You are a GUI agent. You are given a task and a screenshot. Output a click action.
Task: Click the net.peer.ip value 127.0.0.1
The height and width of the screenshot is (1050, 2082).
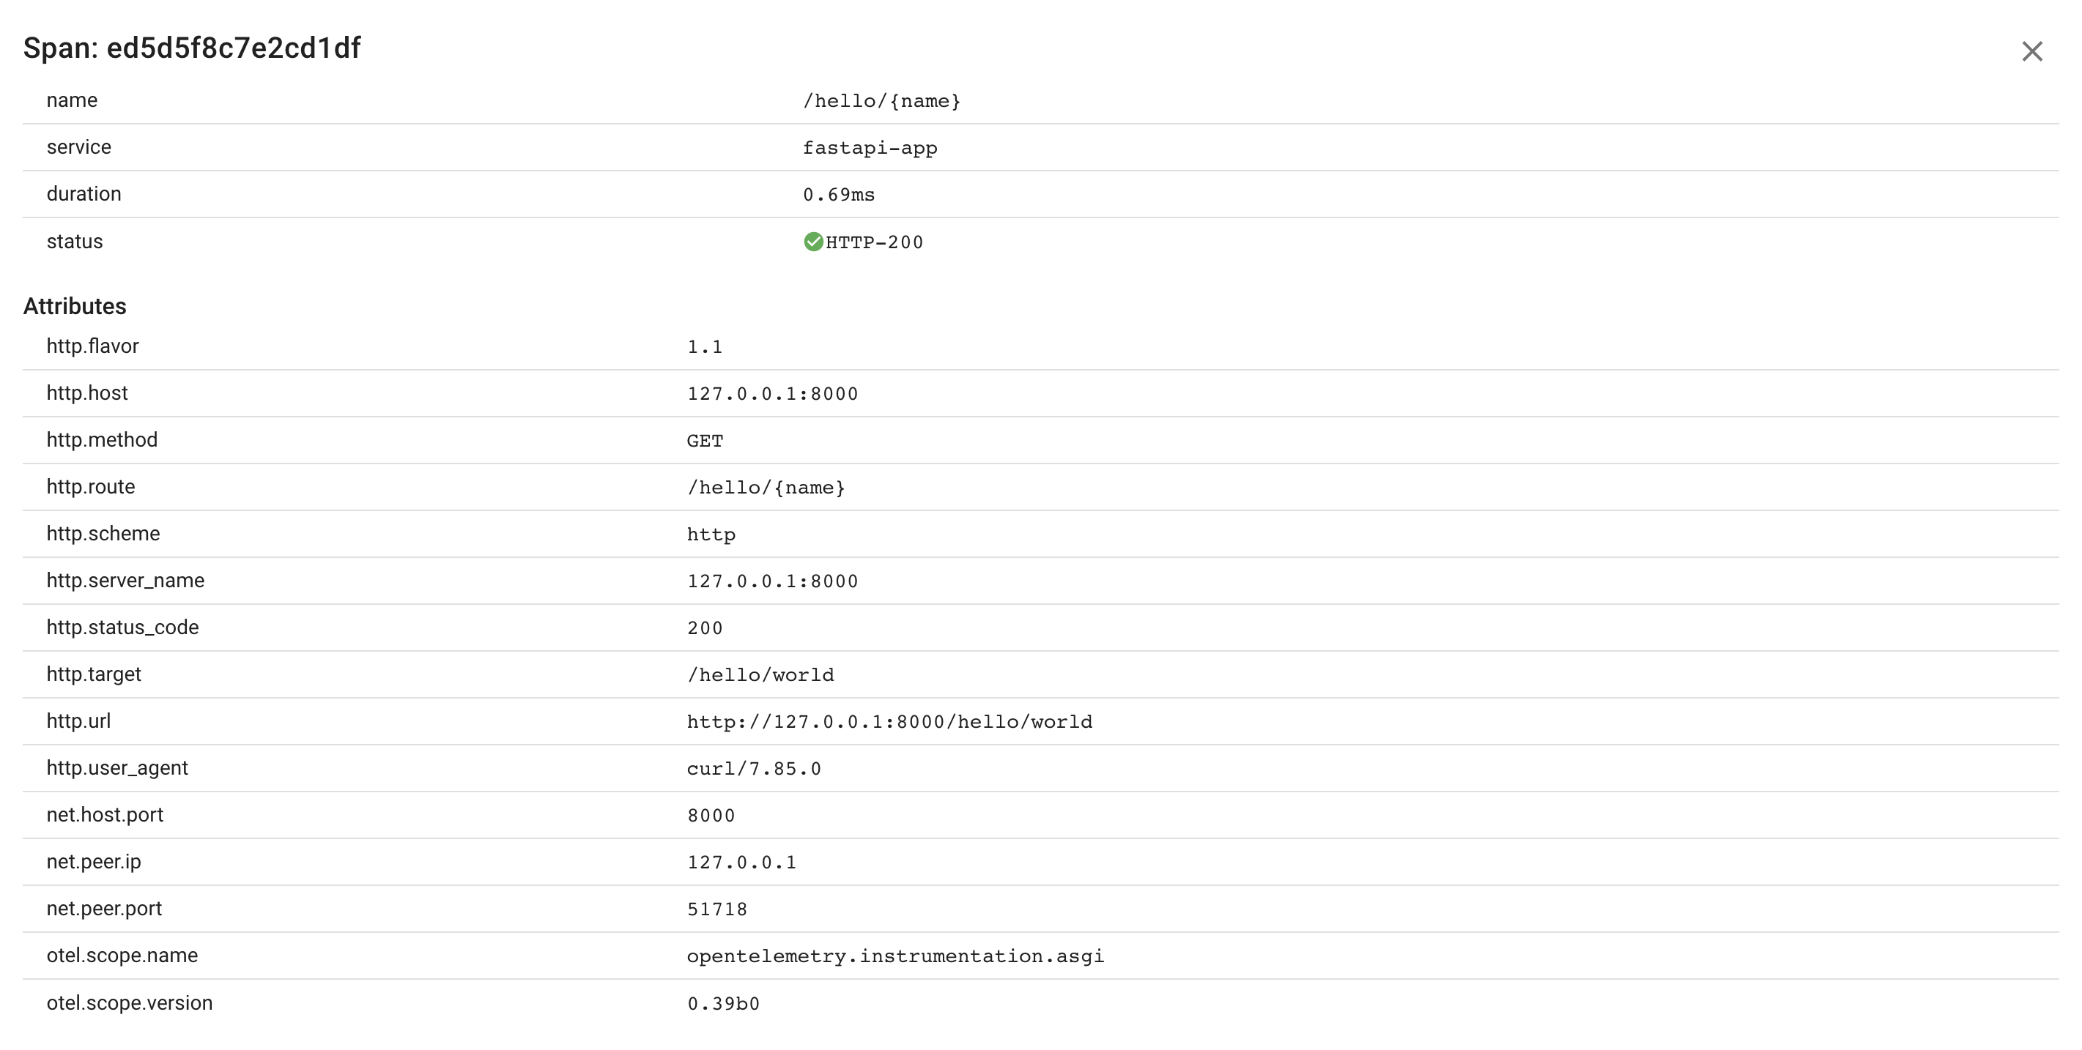742,863
